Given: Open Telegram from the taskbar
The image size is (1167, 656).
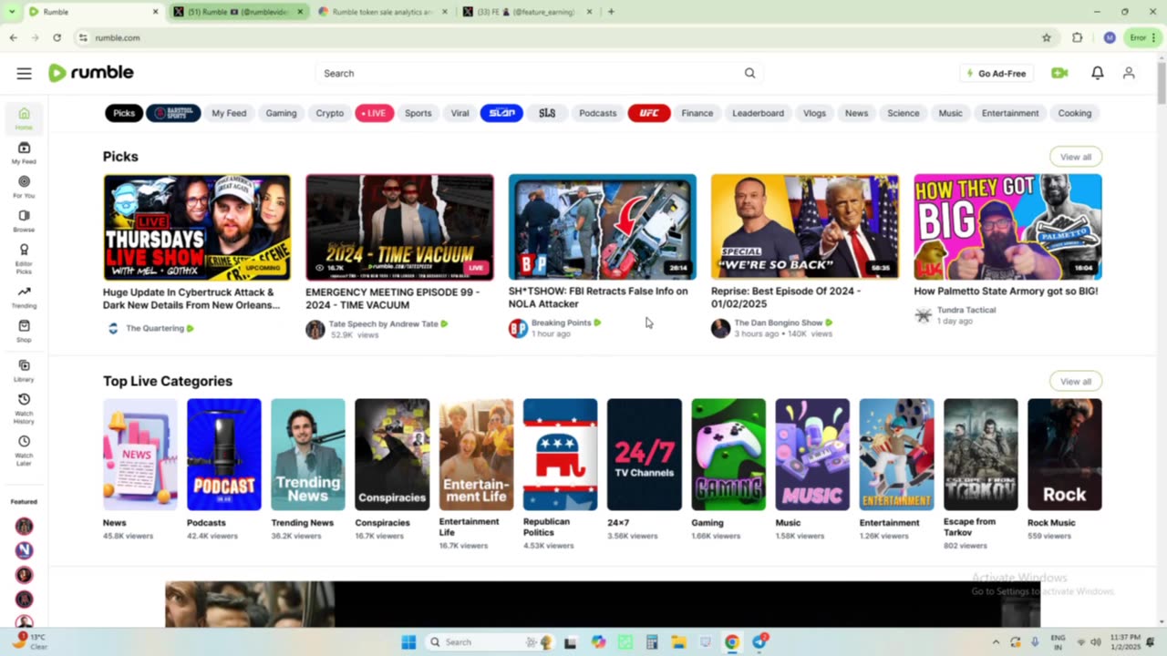Looking at the screenshot, I should click(x=759, y=641).
